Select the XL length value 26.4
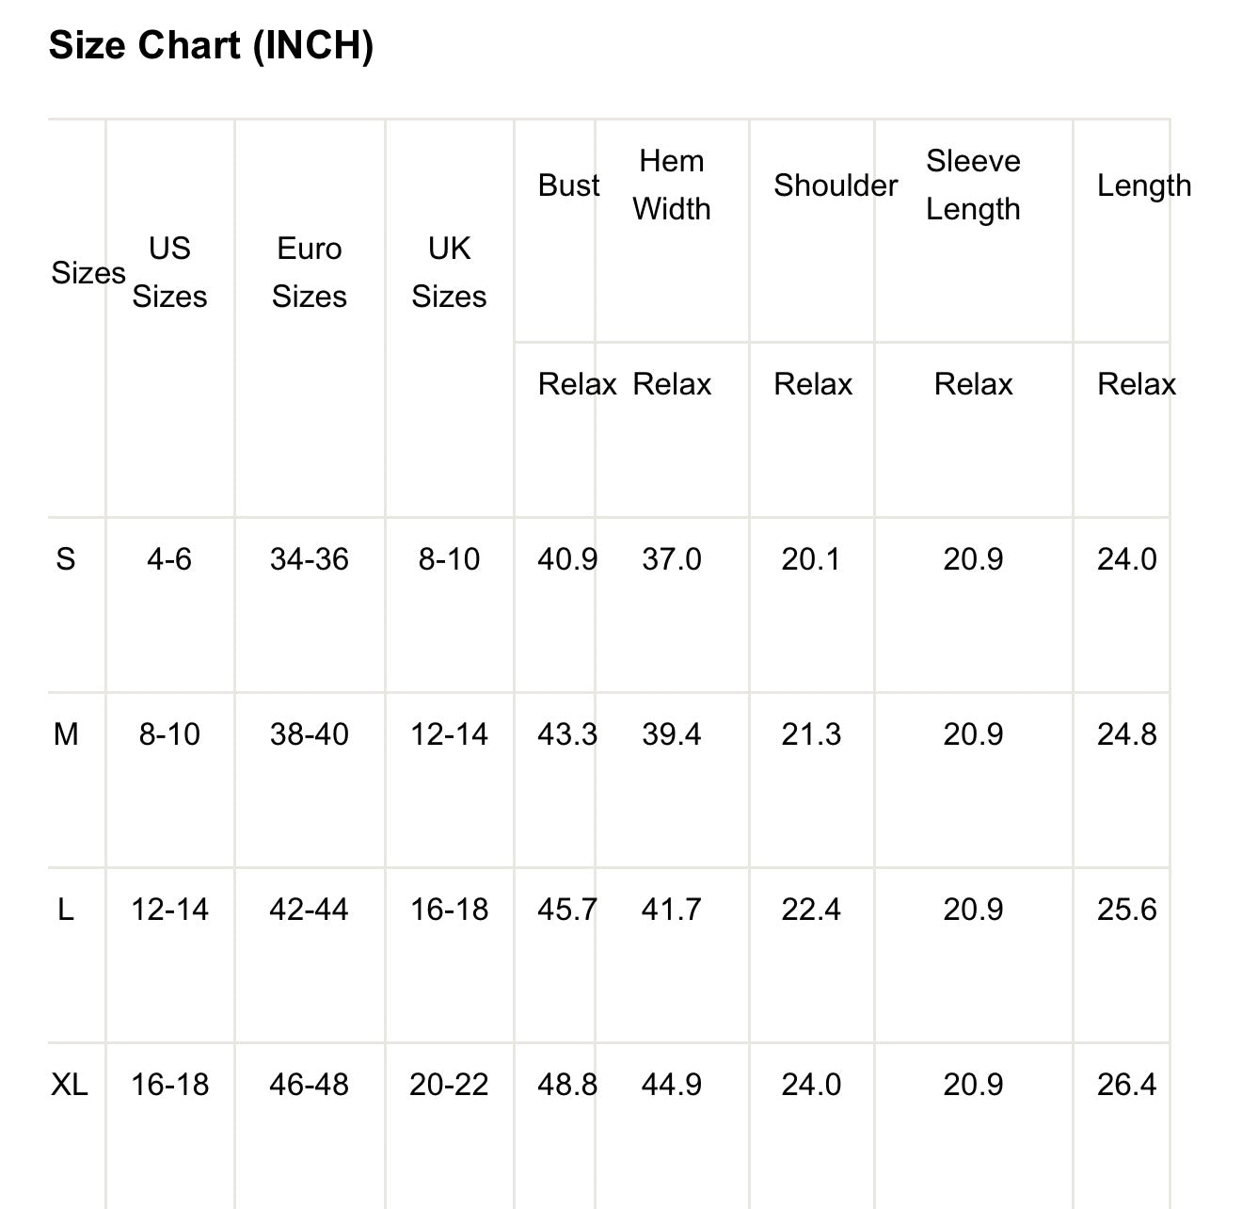This screenshot has height=1209, width=1242. [x=1126, y=1085]
